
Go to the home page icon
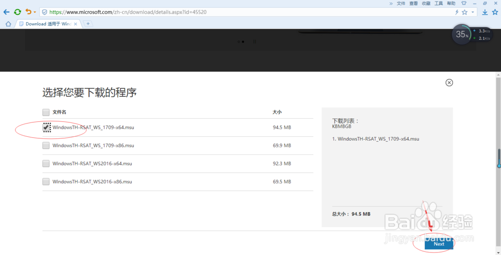coord(9,24)
